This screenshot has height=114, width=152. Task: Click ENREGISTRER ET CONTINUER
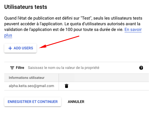(x=33, y=102)
